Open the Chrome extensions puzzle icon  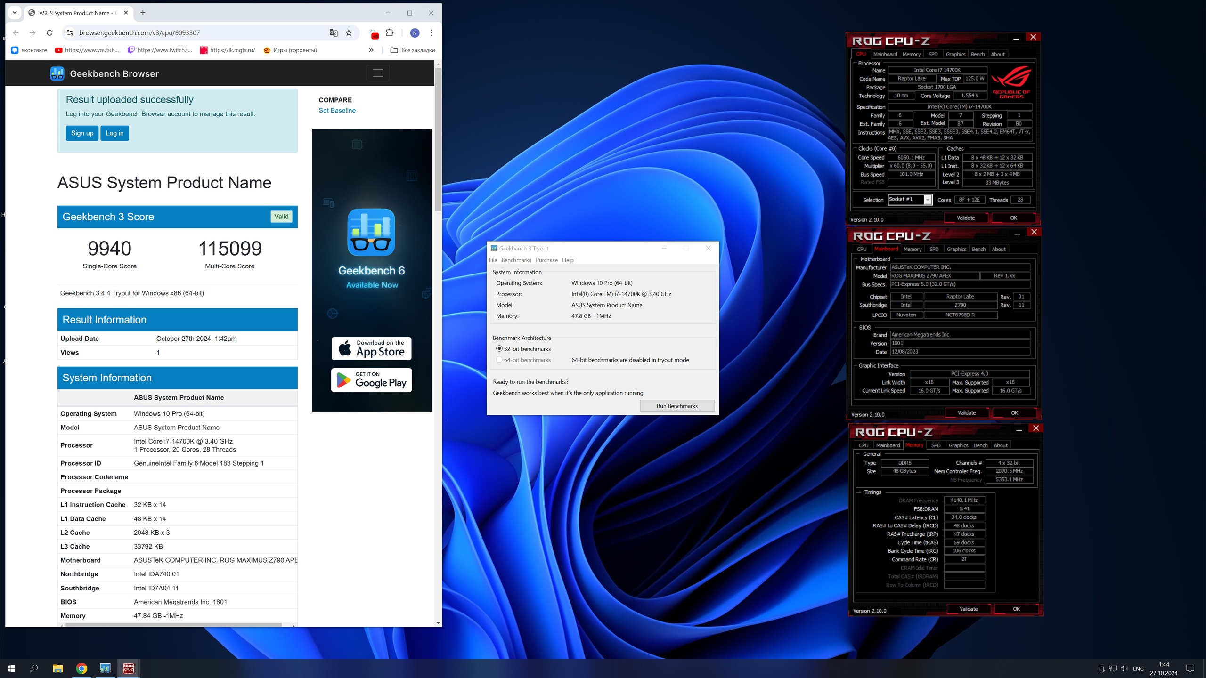tap(390, 33)
